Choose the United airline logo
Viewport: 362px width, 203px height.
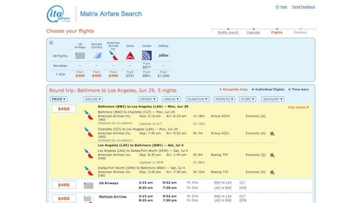click(147, 55)
